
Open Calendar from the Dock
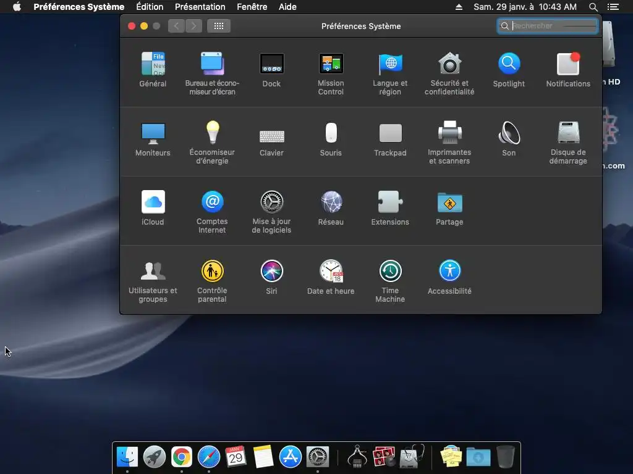pos(236,457)
